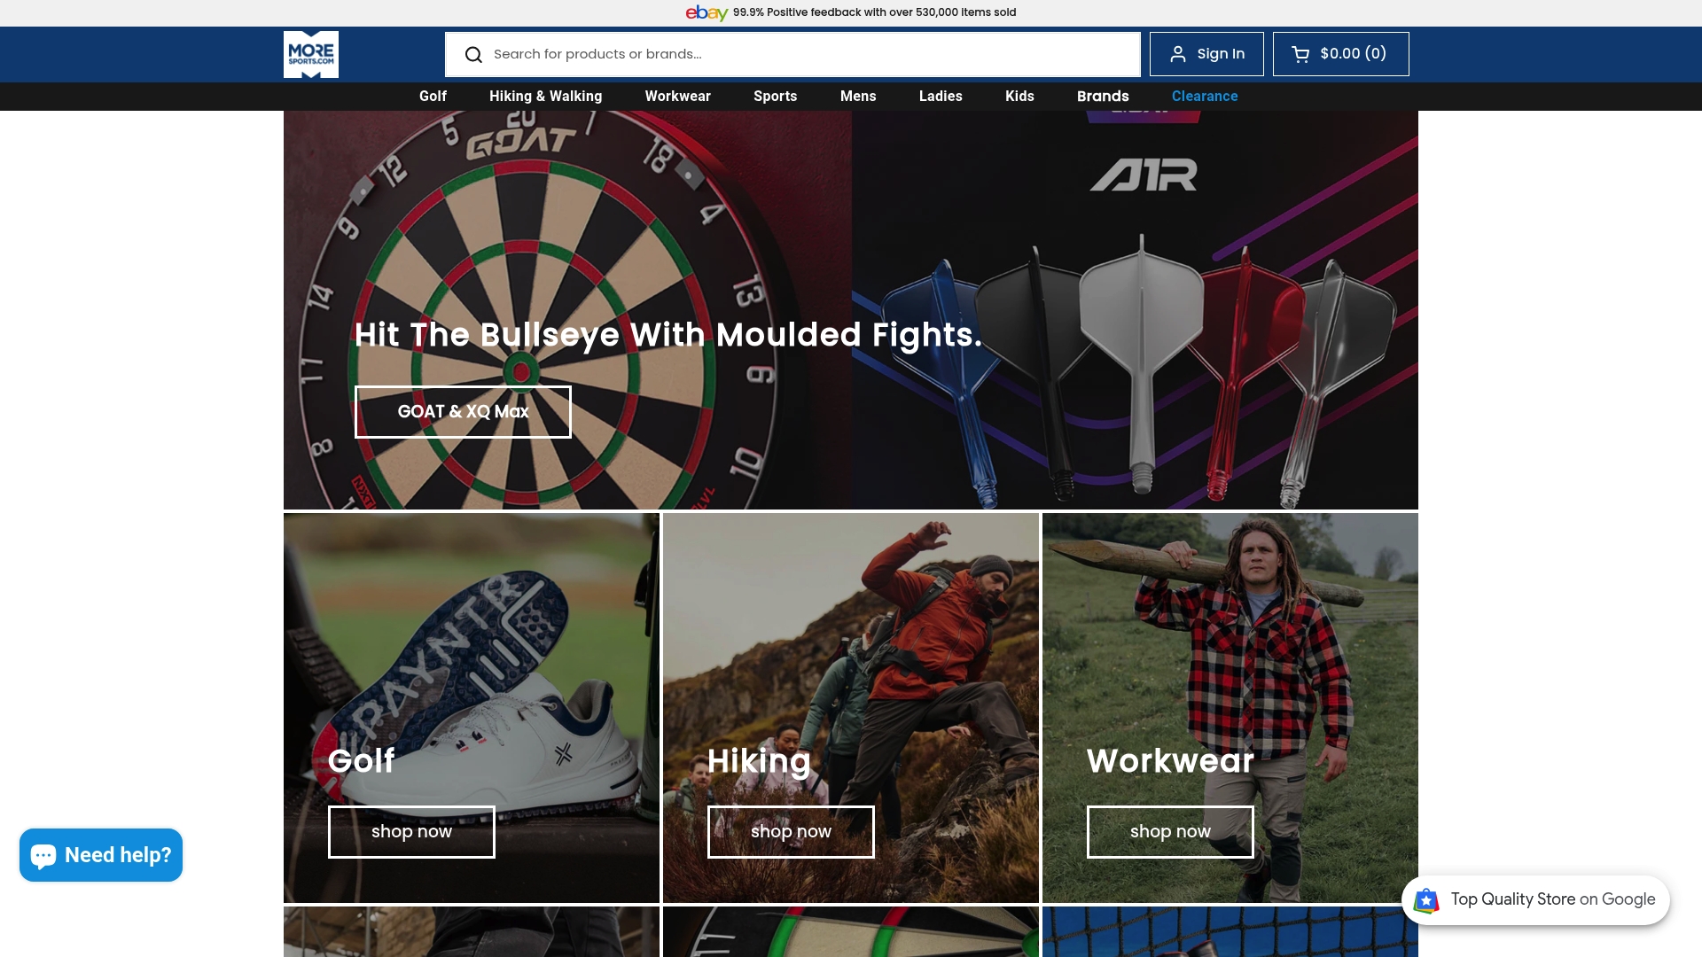Click the GOAT & XQ Max button
The image size is (1702, 957).
tap(463, 412)
